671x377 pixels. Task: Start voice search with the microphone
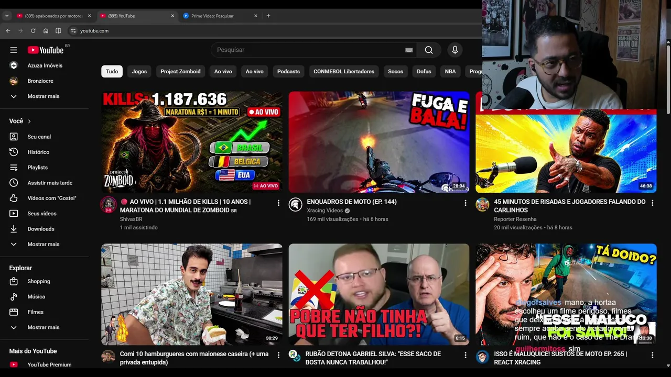tap(455, 50)
